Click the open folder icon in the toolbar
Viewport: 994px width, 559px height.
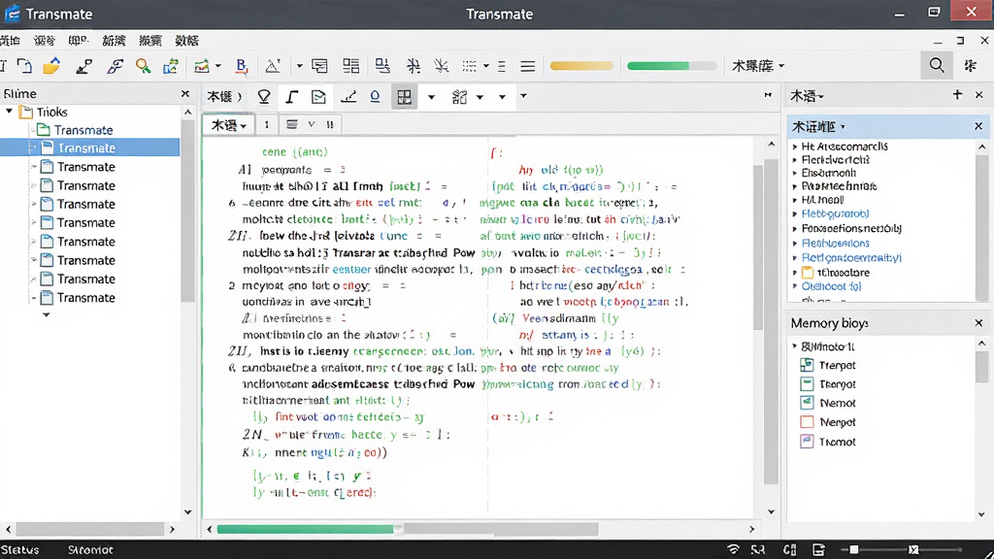point(51,65)
